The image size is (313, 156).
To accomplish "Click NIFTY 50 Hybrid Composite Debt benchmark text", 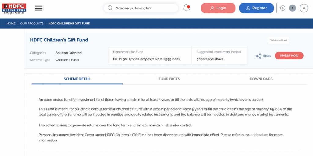I will click(x=146, y=59).
